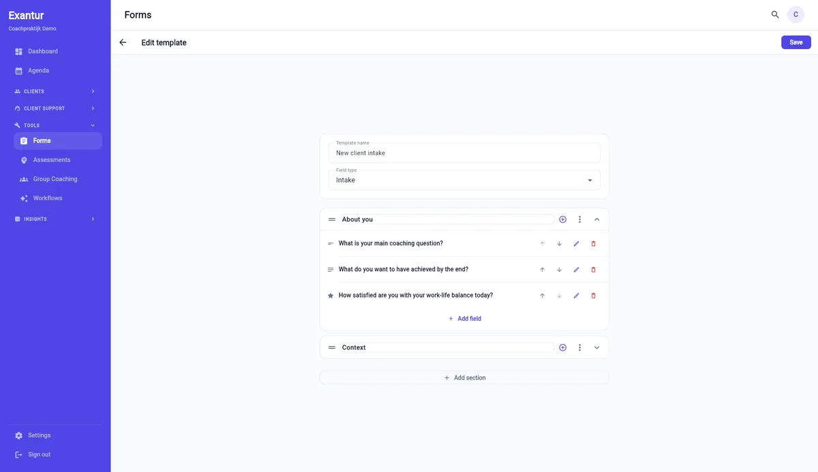
Task: Open the search icon in the top bar
Action: [x=775, y=14]
